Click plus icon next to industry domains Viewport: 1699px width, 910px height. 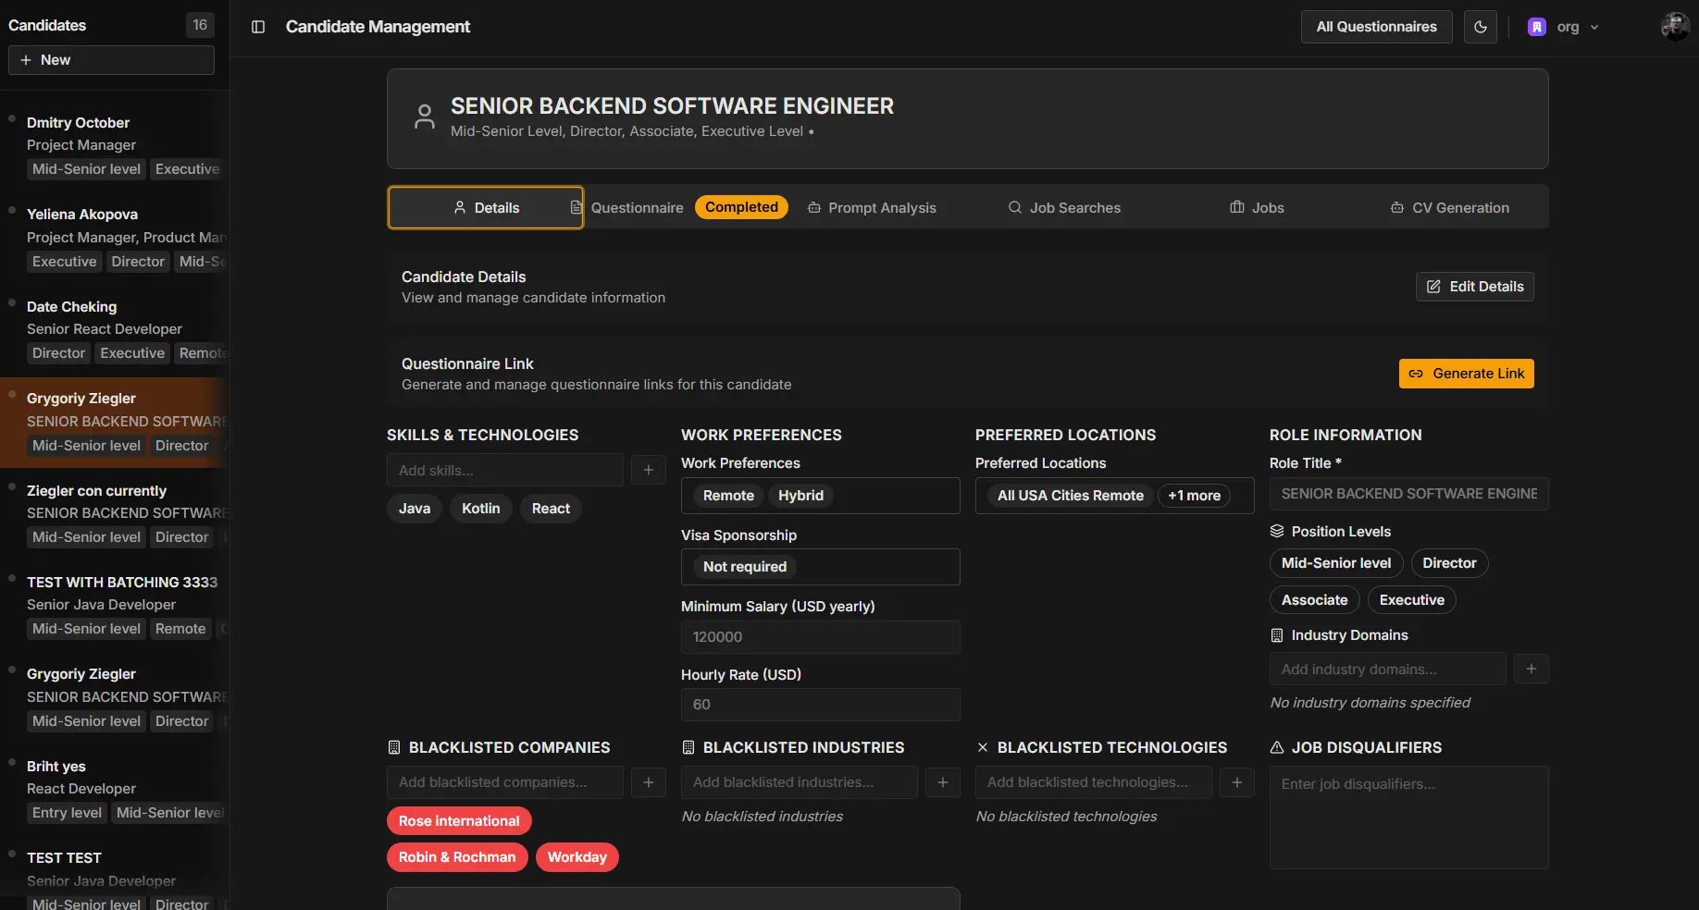pos(1531,669)
